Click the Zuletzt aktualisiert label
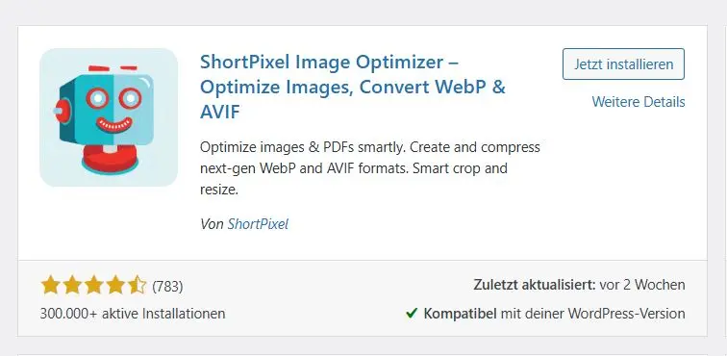This screenshot has width=727, height=356. (x=535, y=285)
